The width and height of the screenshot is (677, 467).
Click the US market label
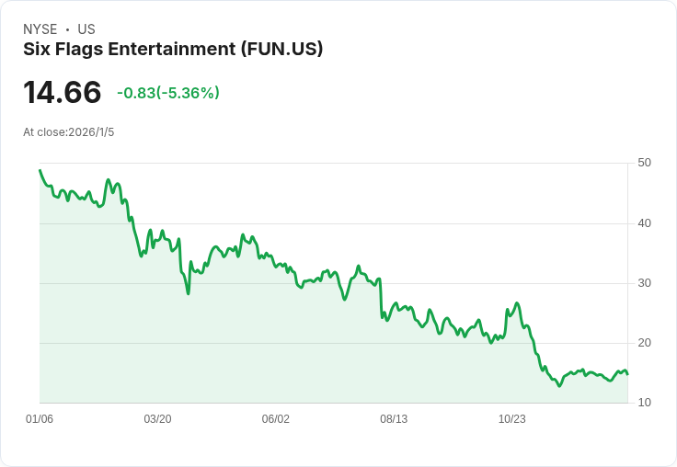[x=86, y=29]
